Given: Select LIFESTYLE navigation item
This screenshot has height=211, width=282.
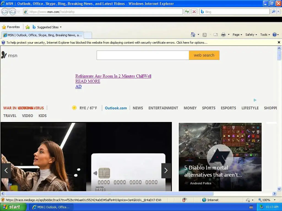Looking at the screenshot, I should (250, 108).
